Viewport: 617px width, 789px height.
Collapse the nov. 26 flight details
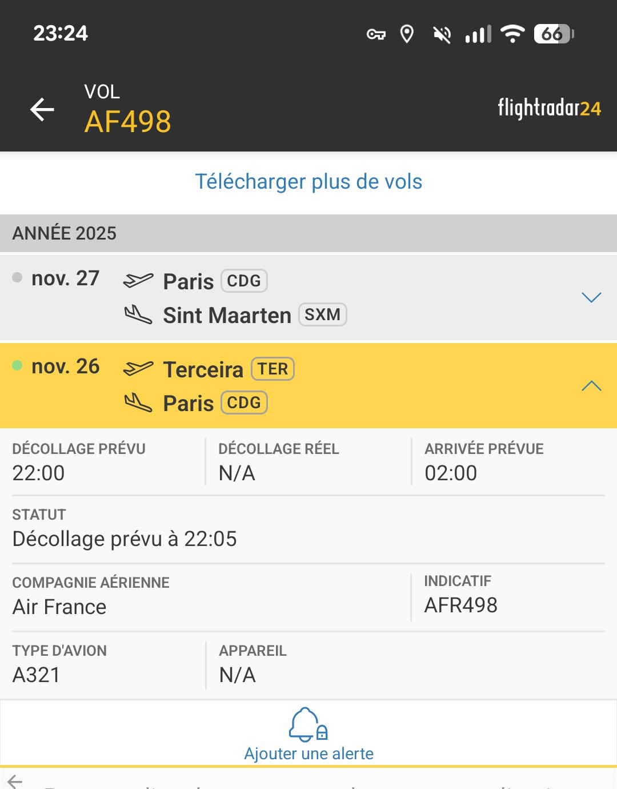click(x=591, y=386)
